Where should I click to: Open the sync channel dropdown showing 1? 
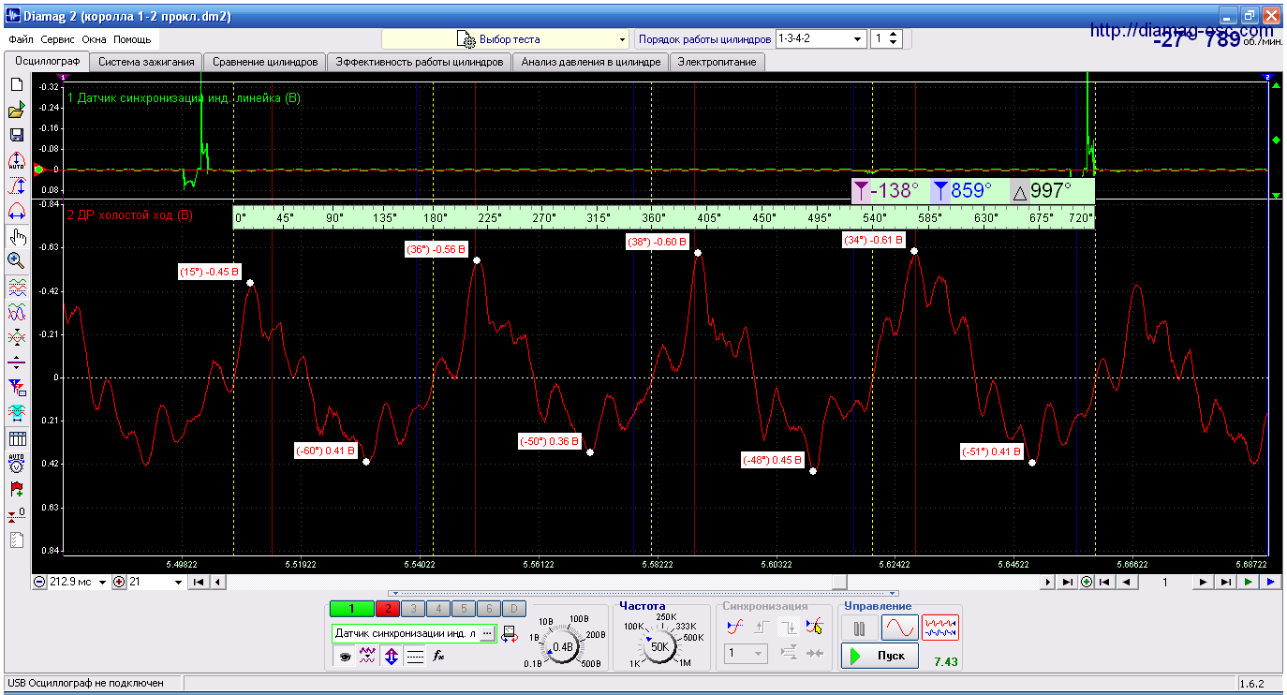click(x=747, y=653)
